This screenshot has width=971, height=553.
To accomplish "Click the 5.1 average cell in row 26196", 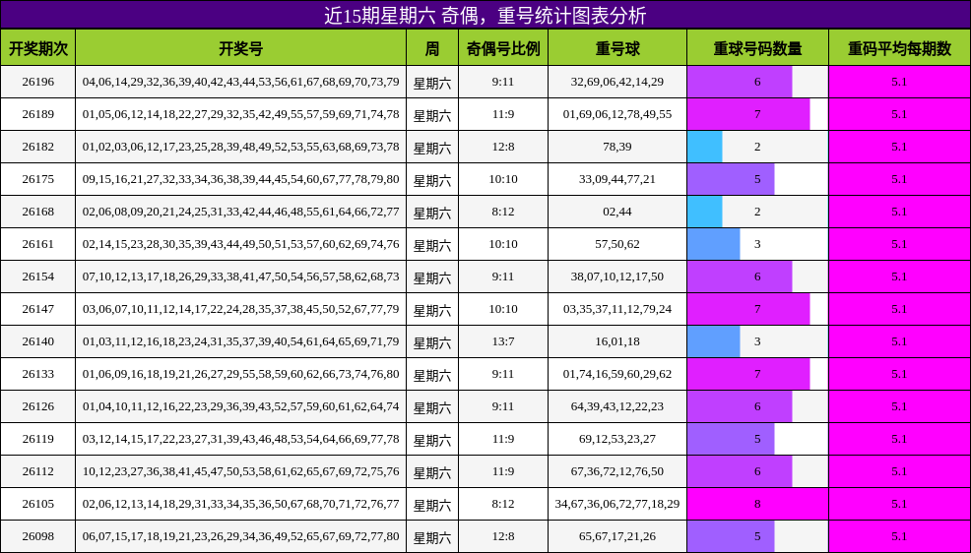I will click(899, 82).
